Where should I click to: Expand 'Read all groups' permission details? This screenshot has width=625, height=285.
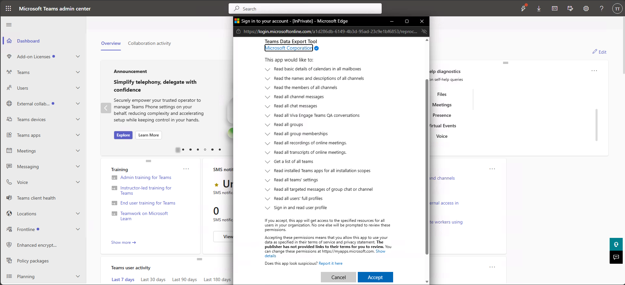pyautogui.click(x=268, y=125)
